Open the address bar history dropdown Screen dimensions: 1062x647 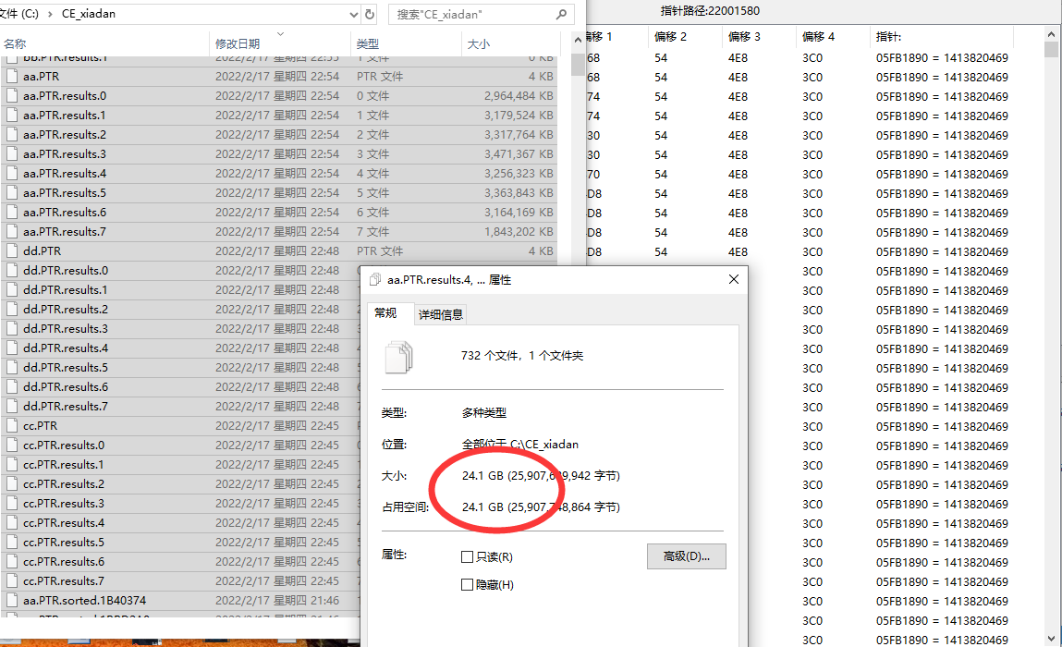pyautogui.click(x=354, y=15)
